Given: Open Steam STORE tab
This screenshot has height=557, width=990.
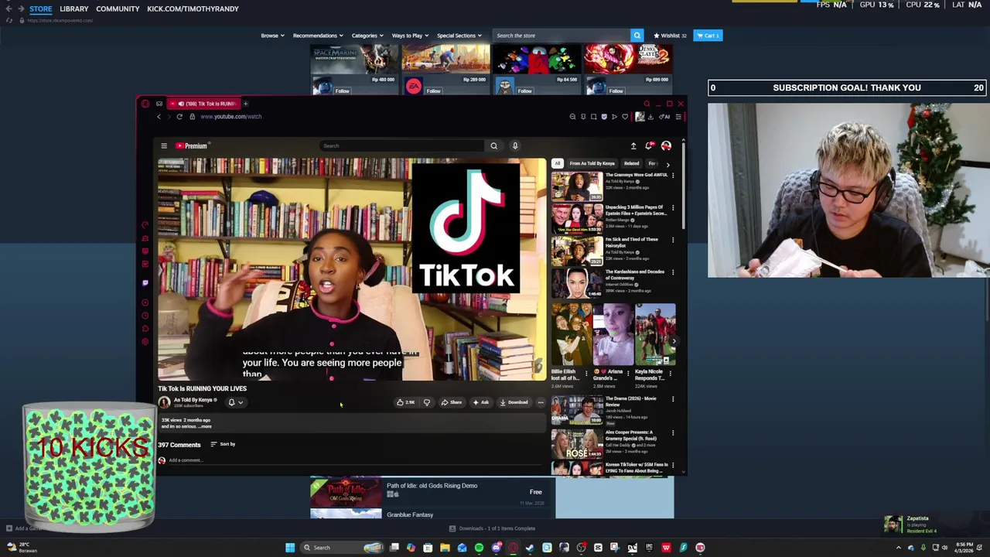Looking at the screenshot, I should pos(41,9).
